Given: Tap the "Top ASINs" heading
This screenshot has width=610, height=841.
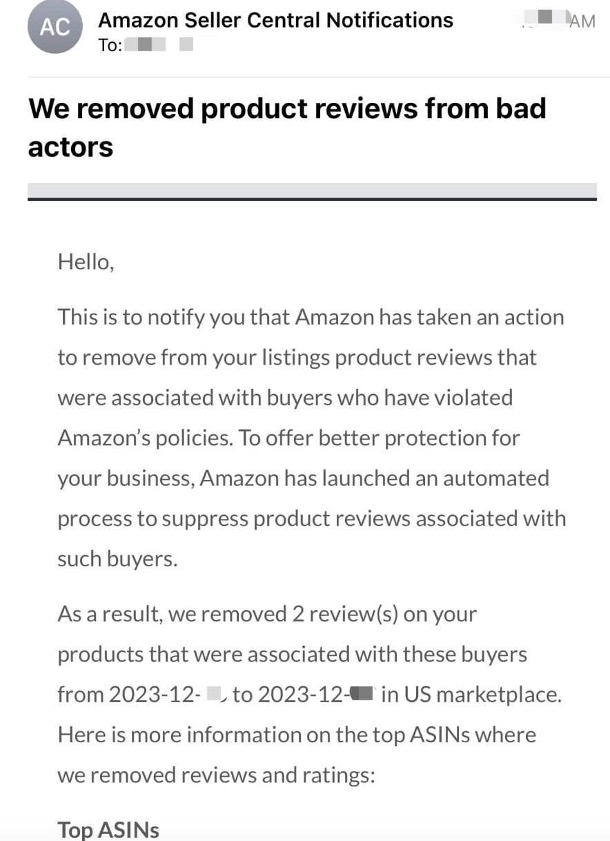Looking at the screenshot, I should pyautogui.click(x=108, y=829).
